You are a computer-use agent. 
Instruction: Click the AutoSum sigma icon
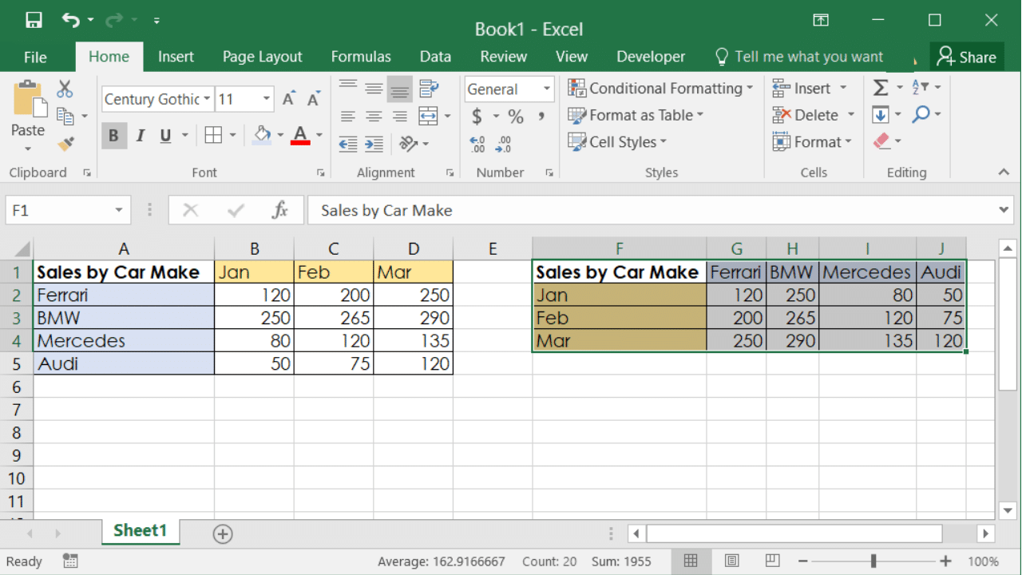tap(881, 88)
